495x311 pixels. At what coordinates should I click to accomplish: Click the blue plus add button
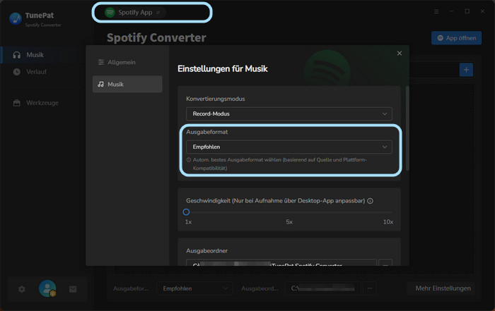(x=466, y=69)
